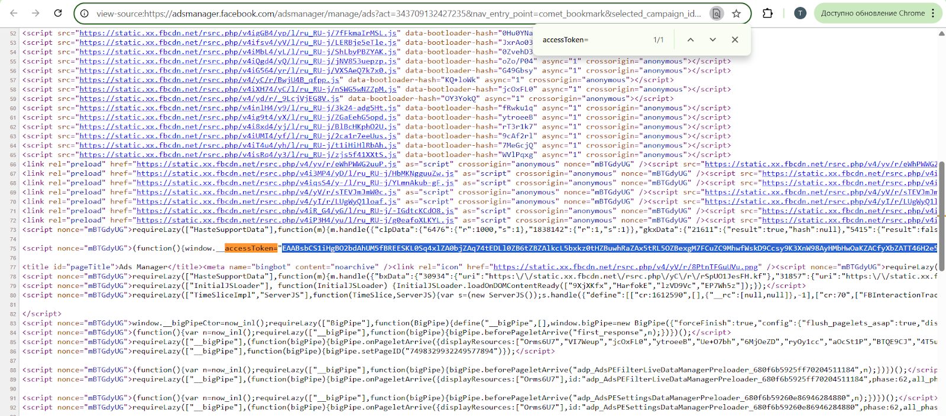Click the '</script>' closing tag on line 82
The height and width of the screenshot is (416, 946).
[41, 314]
